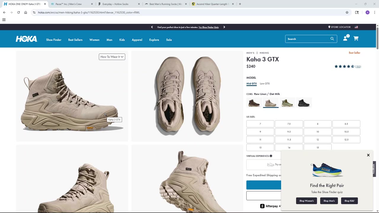Open the Apparel navigation menu
The height and width of the screenshot is (213, 379).
(137, 40)
